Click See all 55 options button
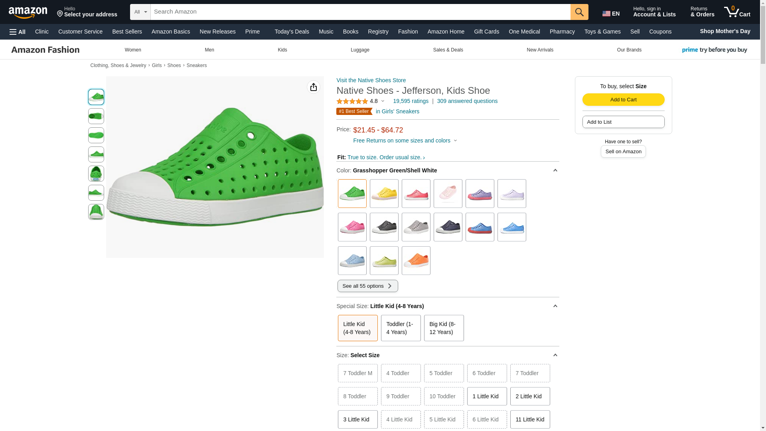Viewport: 766px width, 431px height. click(x=367, y=286)
